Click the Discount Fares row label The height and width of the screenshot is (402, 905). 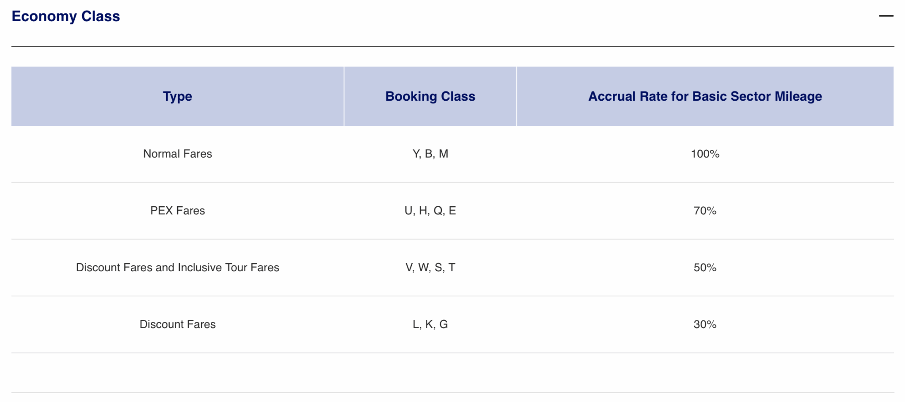pyautogui.click(x=177, y=324)
